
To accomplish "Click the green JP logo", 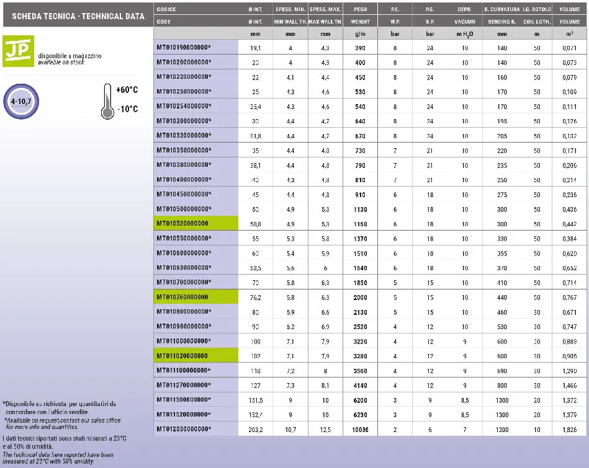I will 19,50.
